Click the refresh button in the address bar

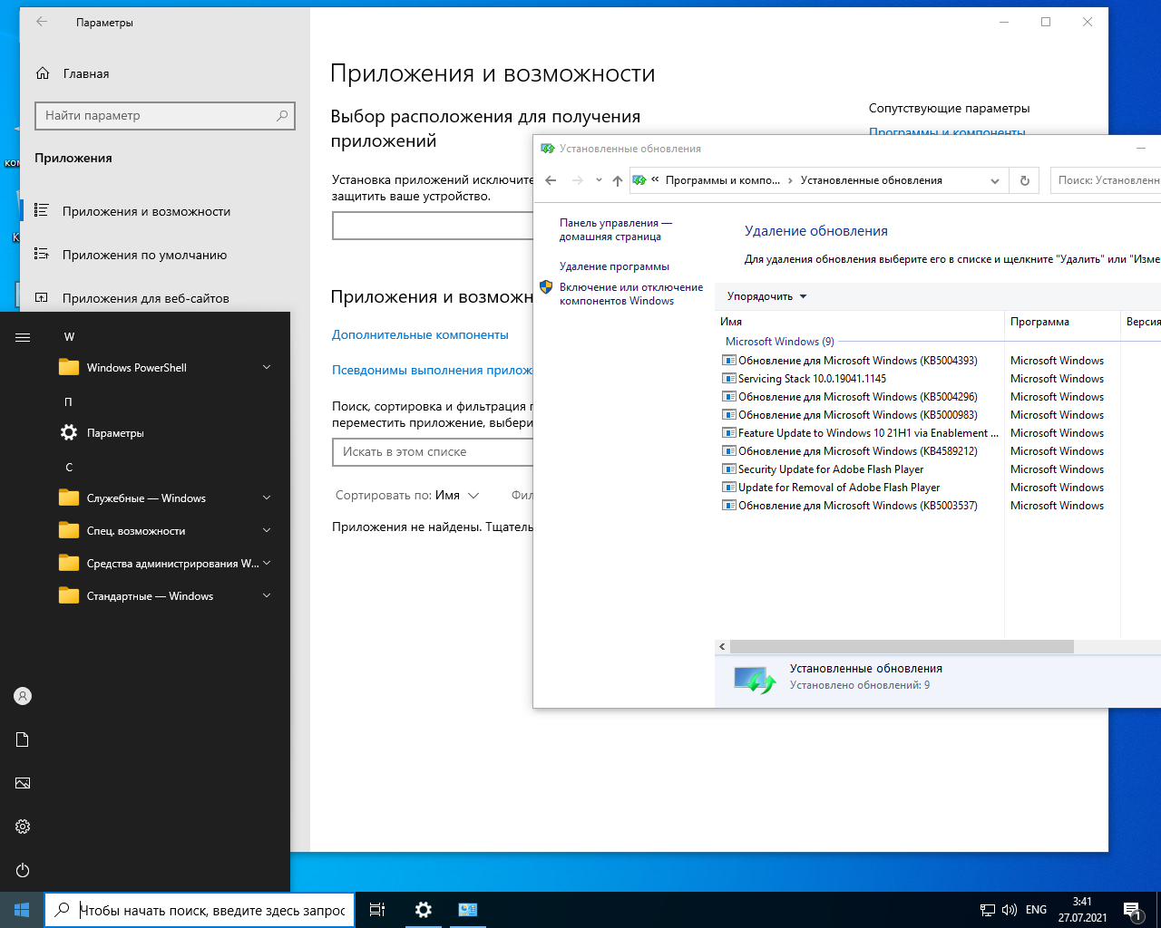coord(1025,180)
